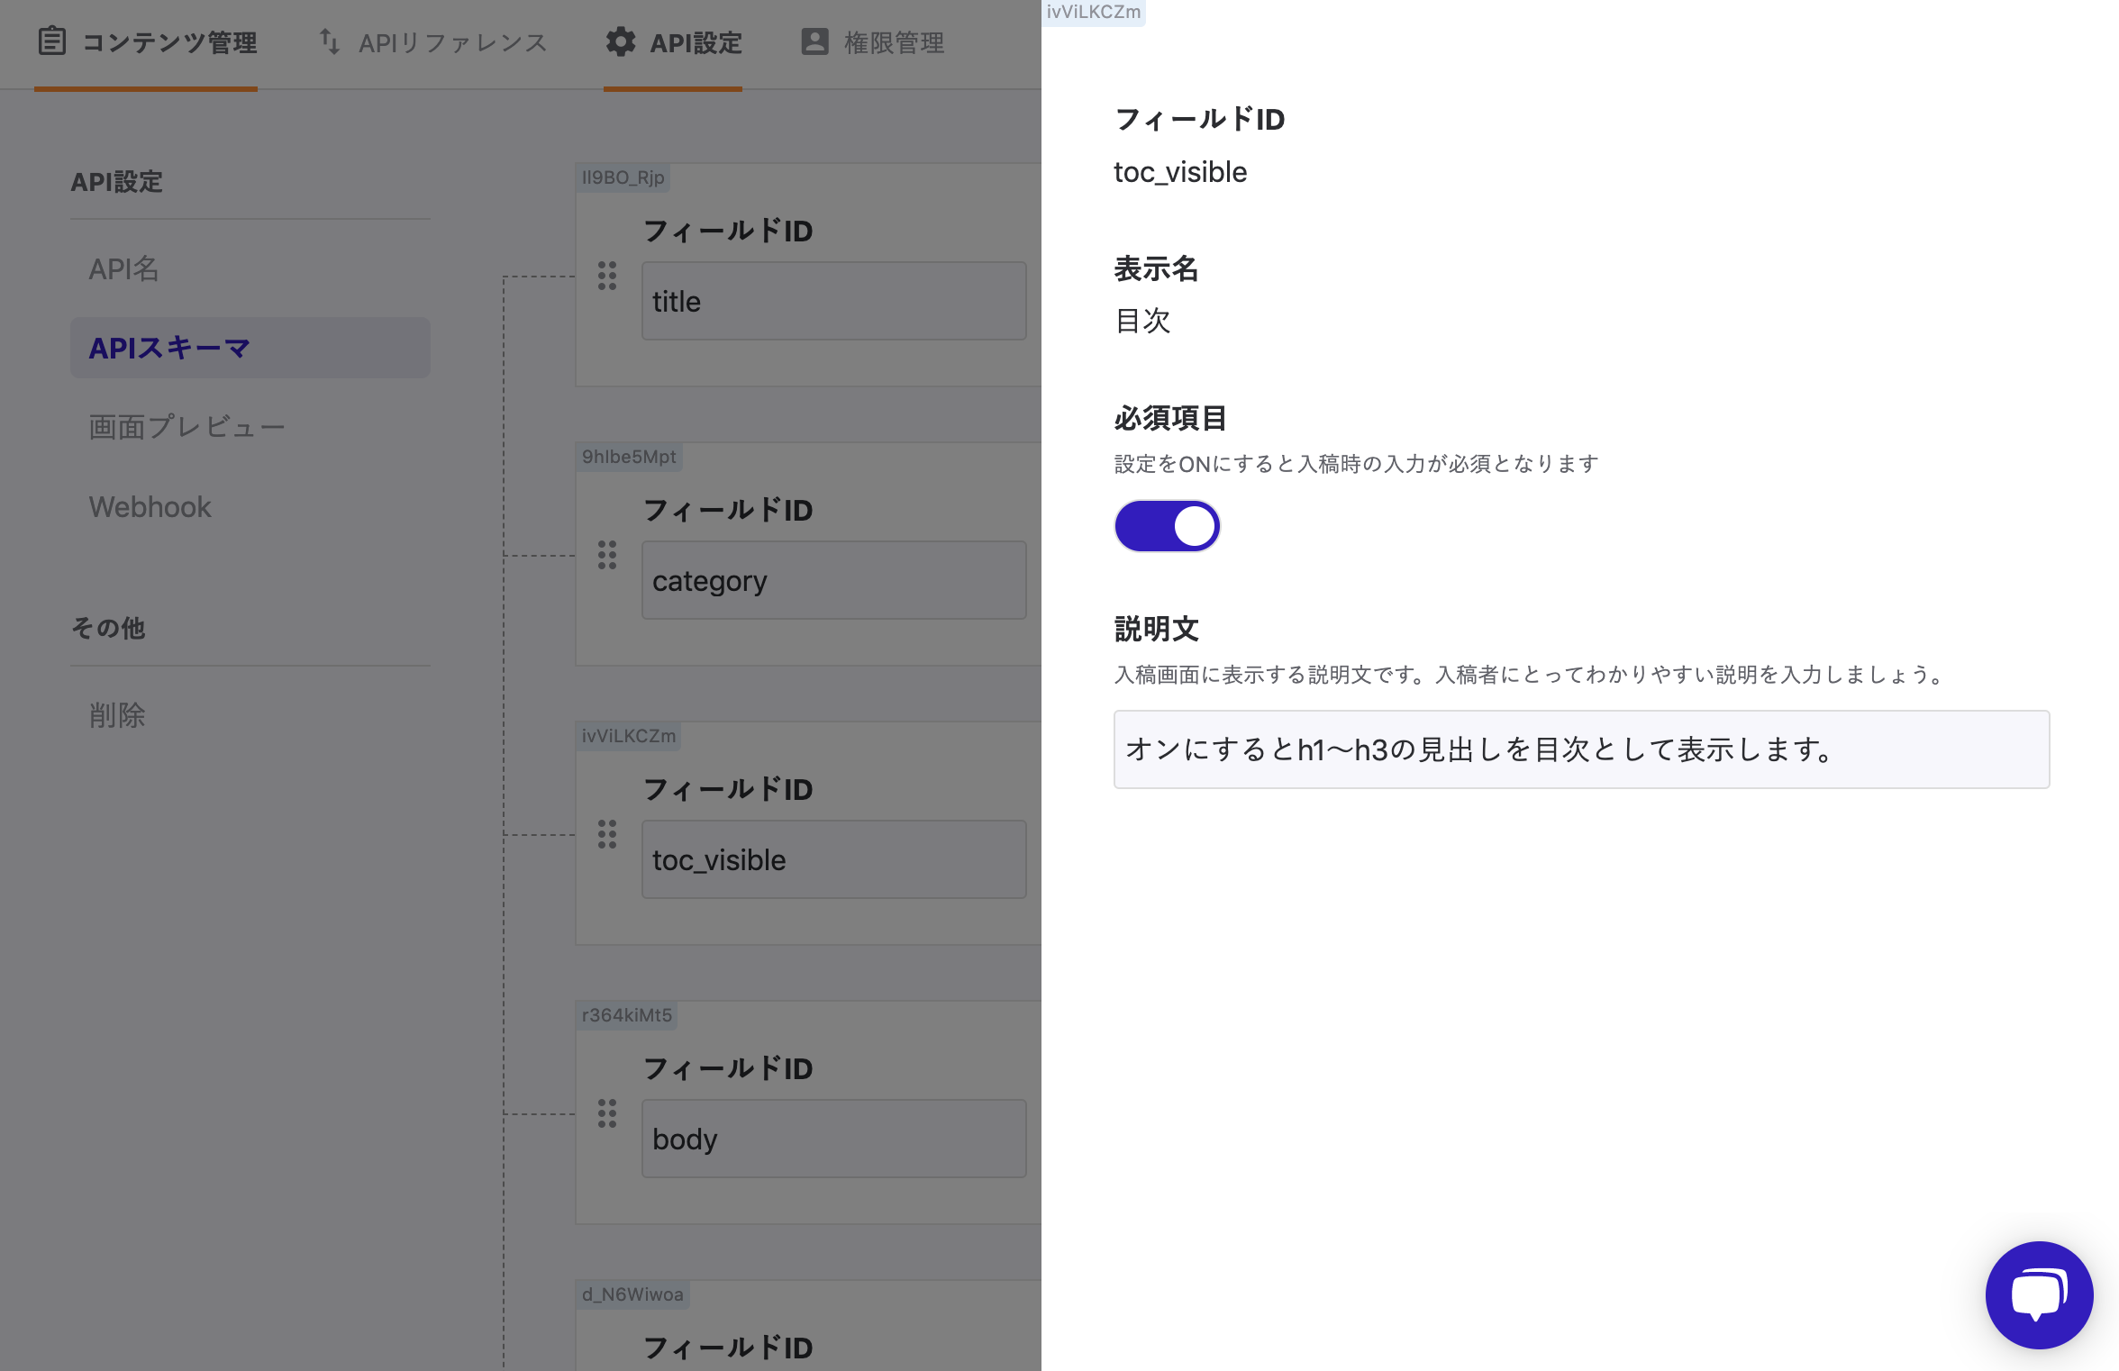This screenshot has height=1371, width=2119.
Task: Click drag handle beside body field
Action: (x=607, y=1113)
